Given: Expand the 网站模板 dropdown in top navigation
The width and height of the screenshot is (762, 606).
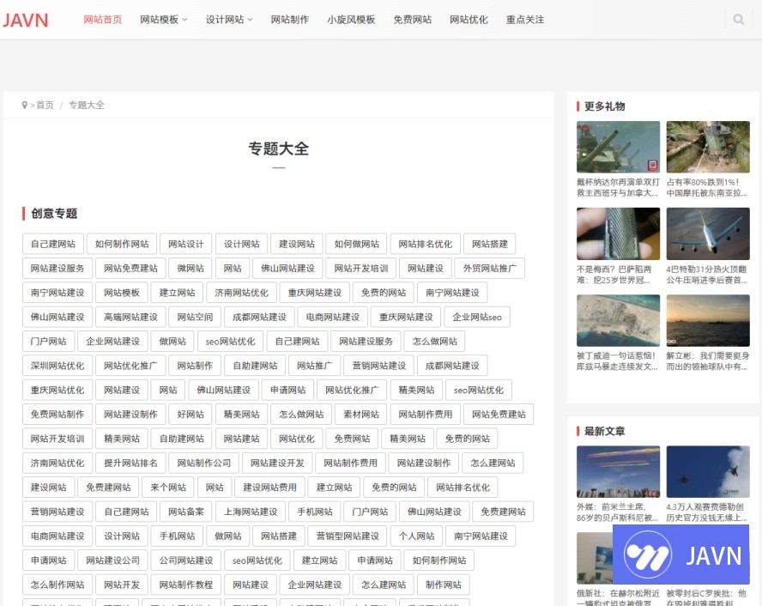Looking at the screenshot, I should point(163,20).
